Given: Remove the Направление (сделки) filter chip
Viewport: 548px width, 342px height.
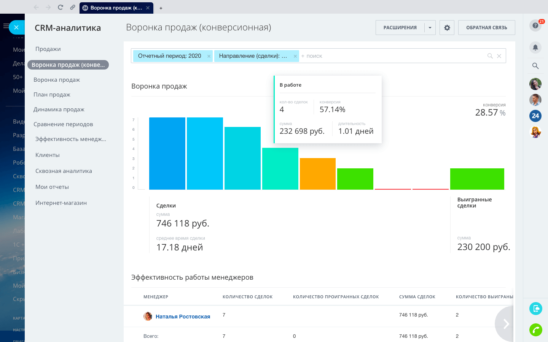Looking at the screenshot, I should 295,56.
